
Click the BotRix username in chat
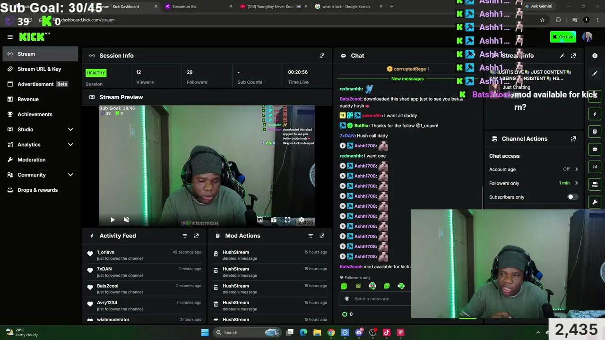pyautogui.click(x=361, y=126)
